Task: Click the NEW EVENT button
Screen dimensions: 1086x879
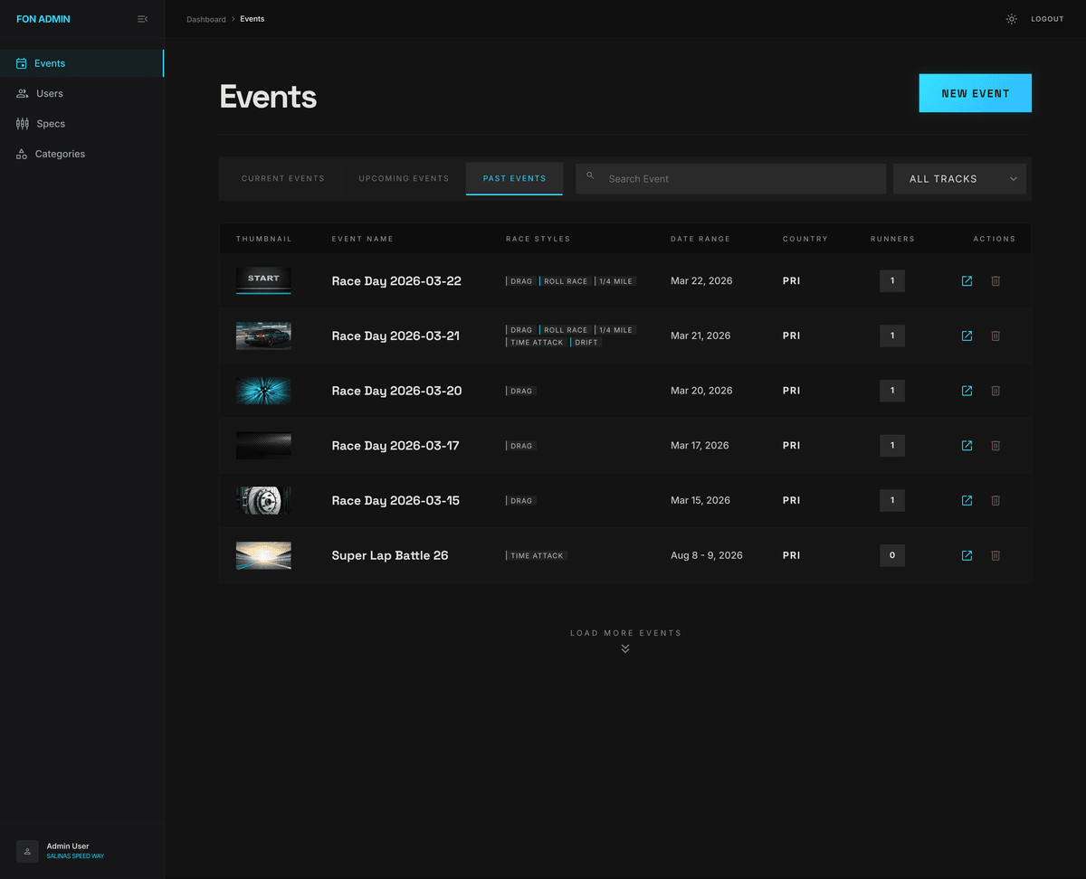Action: click(975, 92)
